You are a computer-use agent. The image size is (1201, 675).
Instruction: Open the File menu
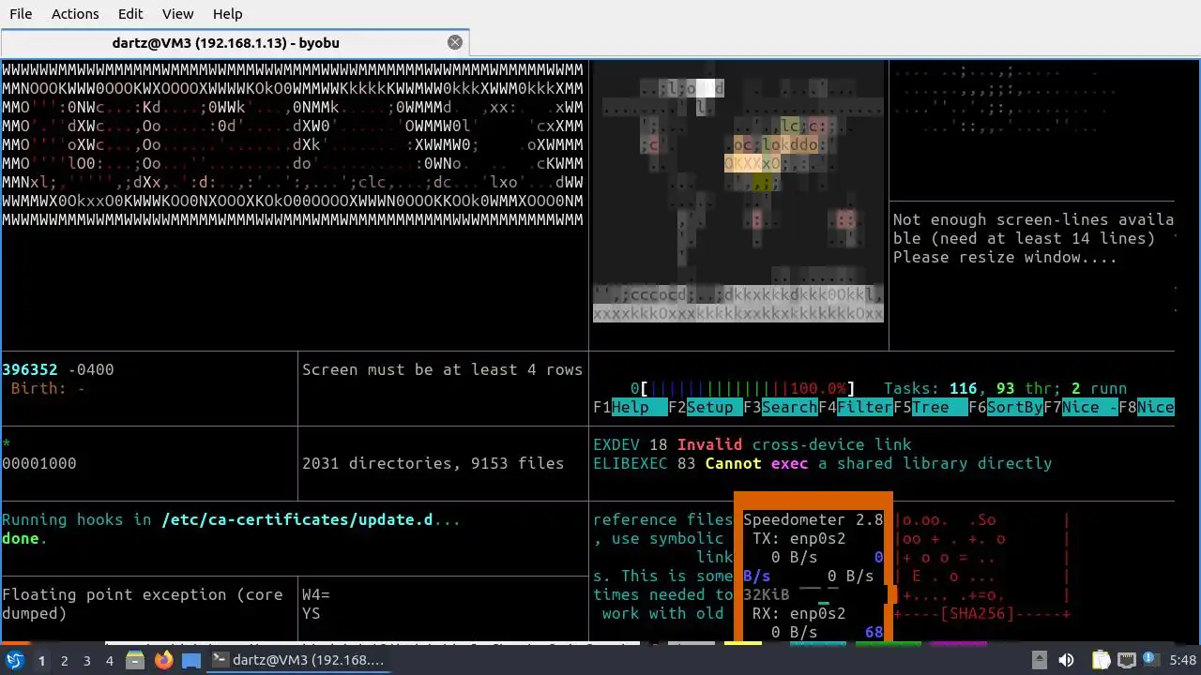pos(21,14)
